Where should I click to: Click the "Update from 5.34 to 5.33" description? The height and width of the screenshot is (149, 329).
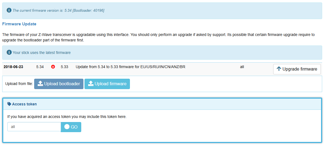tap(130, 67)
